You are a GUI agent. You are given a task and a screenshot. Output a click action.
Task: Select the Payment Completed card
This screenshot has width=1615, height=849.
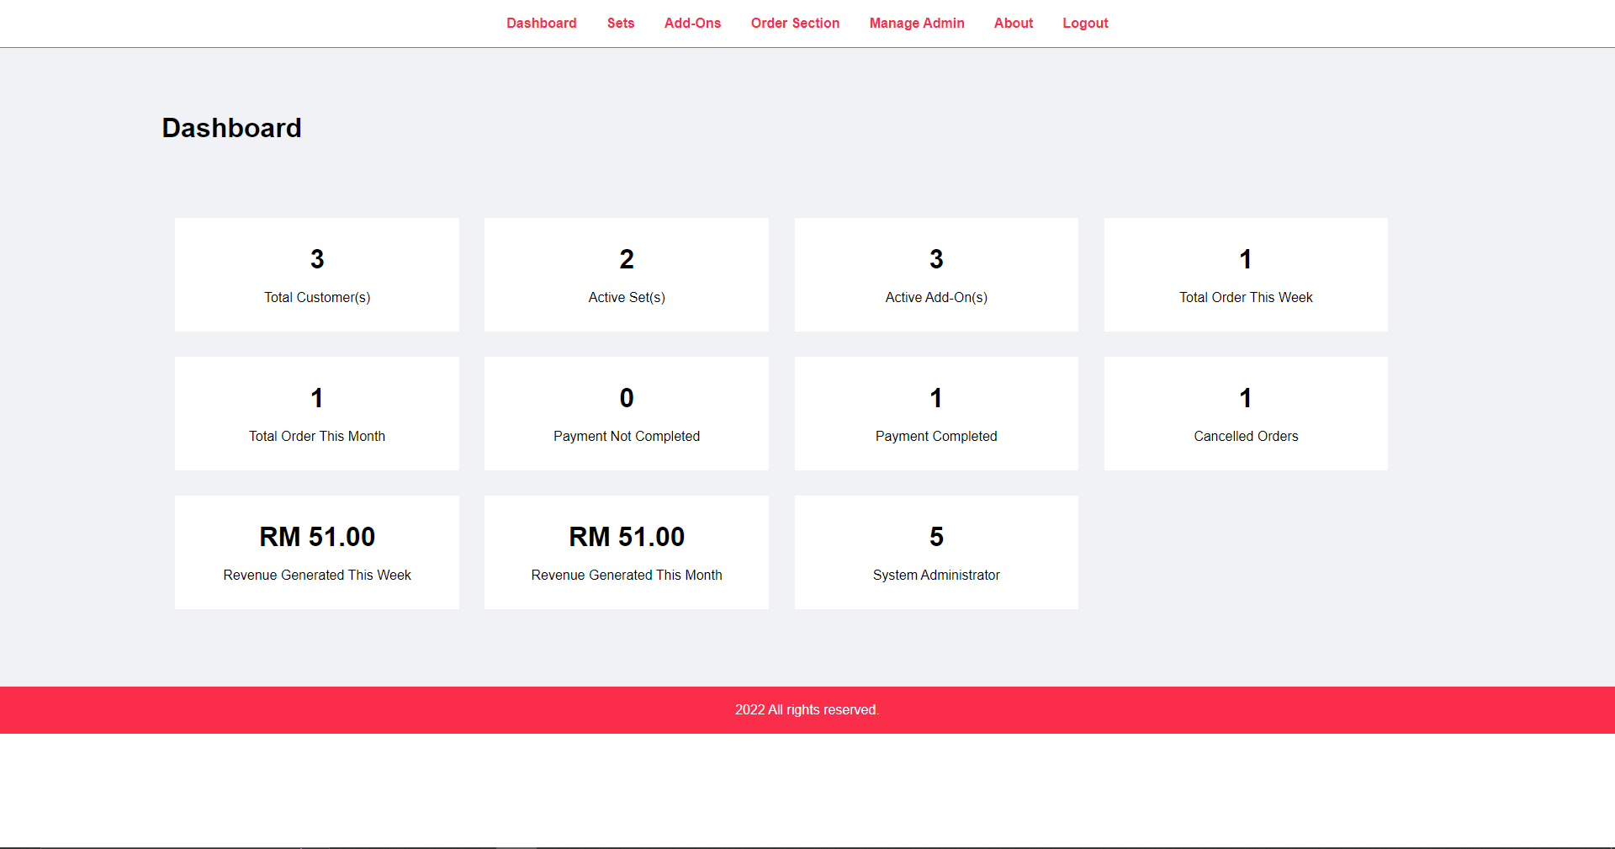935,413
